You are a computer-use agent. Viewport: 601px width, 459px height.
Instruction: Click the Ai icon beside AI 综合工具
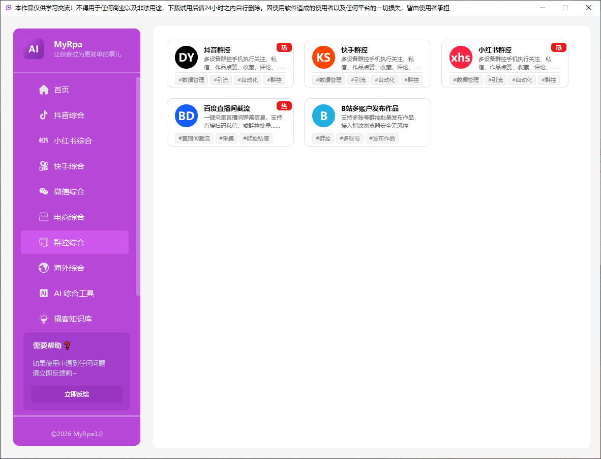pos(44,293)
